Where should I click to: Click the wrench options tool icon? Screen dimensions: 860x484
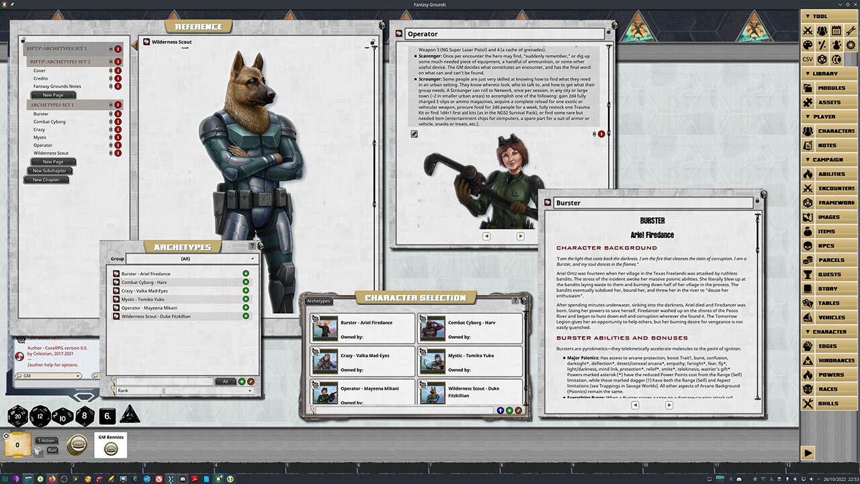[851, 31]
